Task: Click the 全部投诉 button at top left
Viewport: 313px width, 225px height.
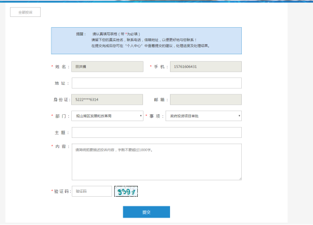Action: click(x=25, y=12)
